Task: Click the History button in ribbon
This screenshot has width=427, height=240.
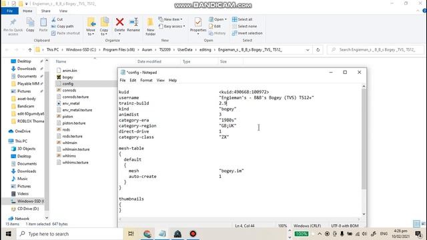Action: 217,33
